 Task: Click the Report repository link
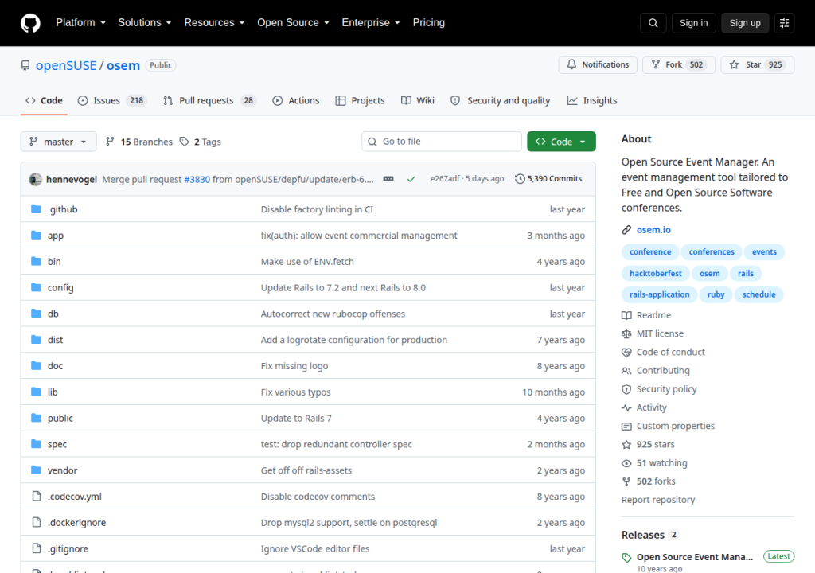tap(658, 500)
